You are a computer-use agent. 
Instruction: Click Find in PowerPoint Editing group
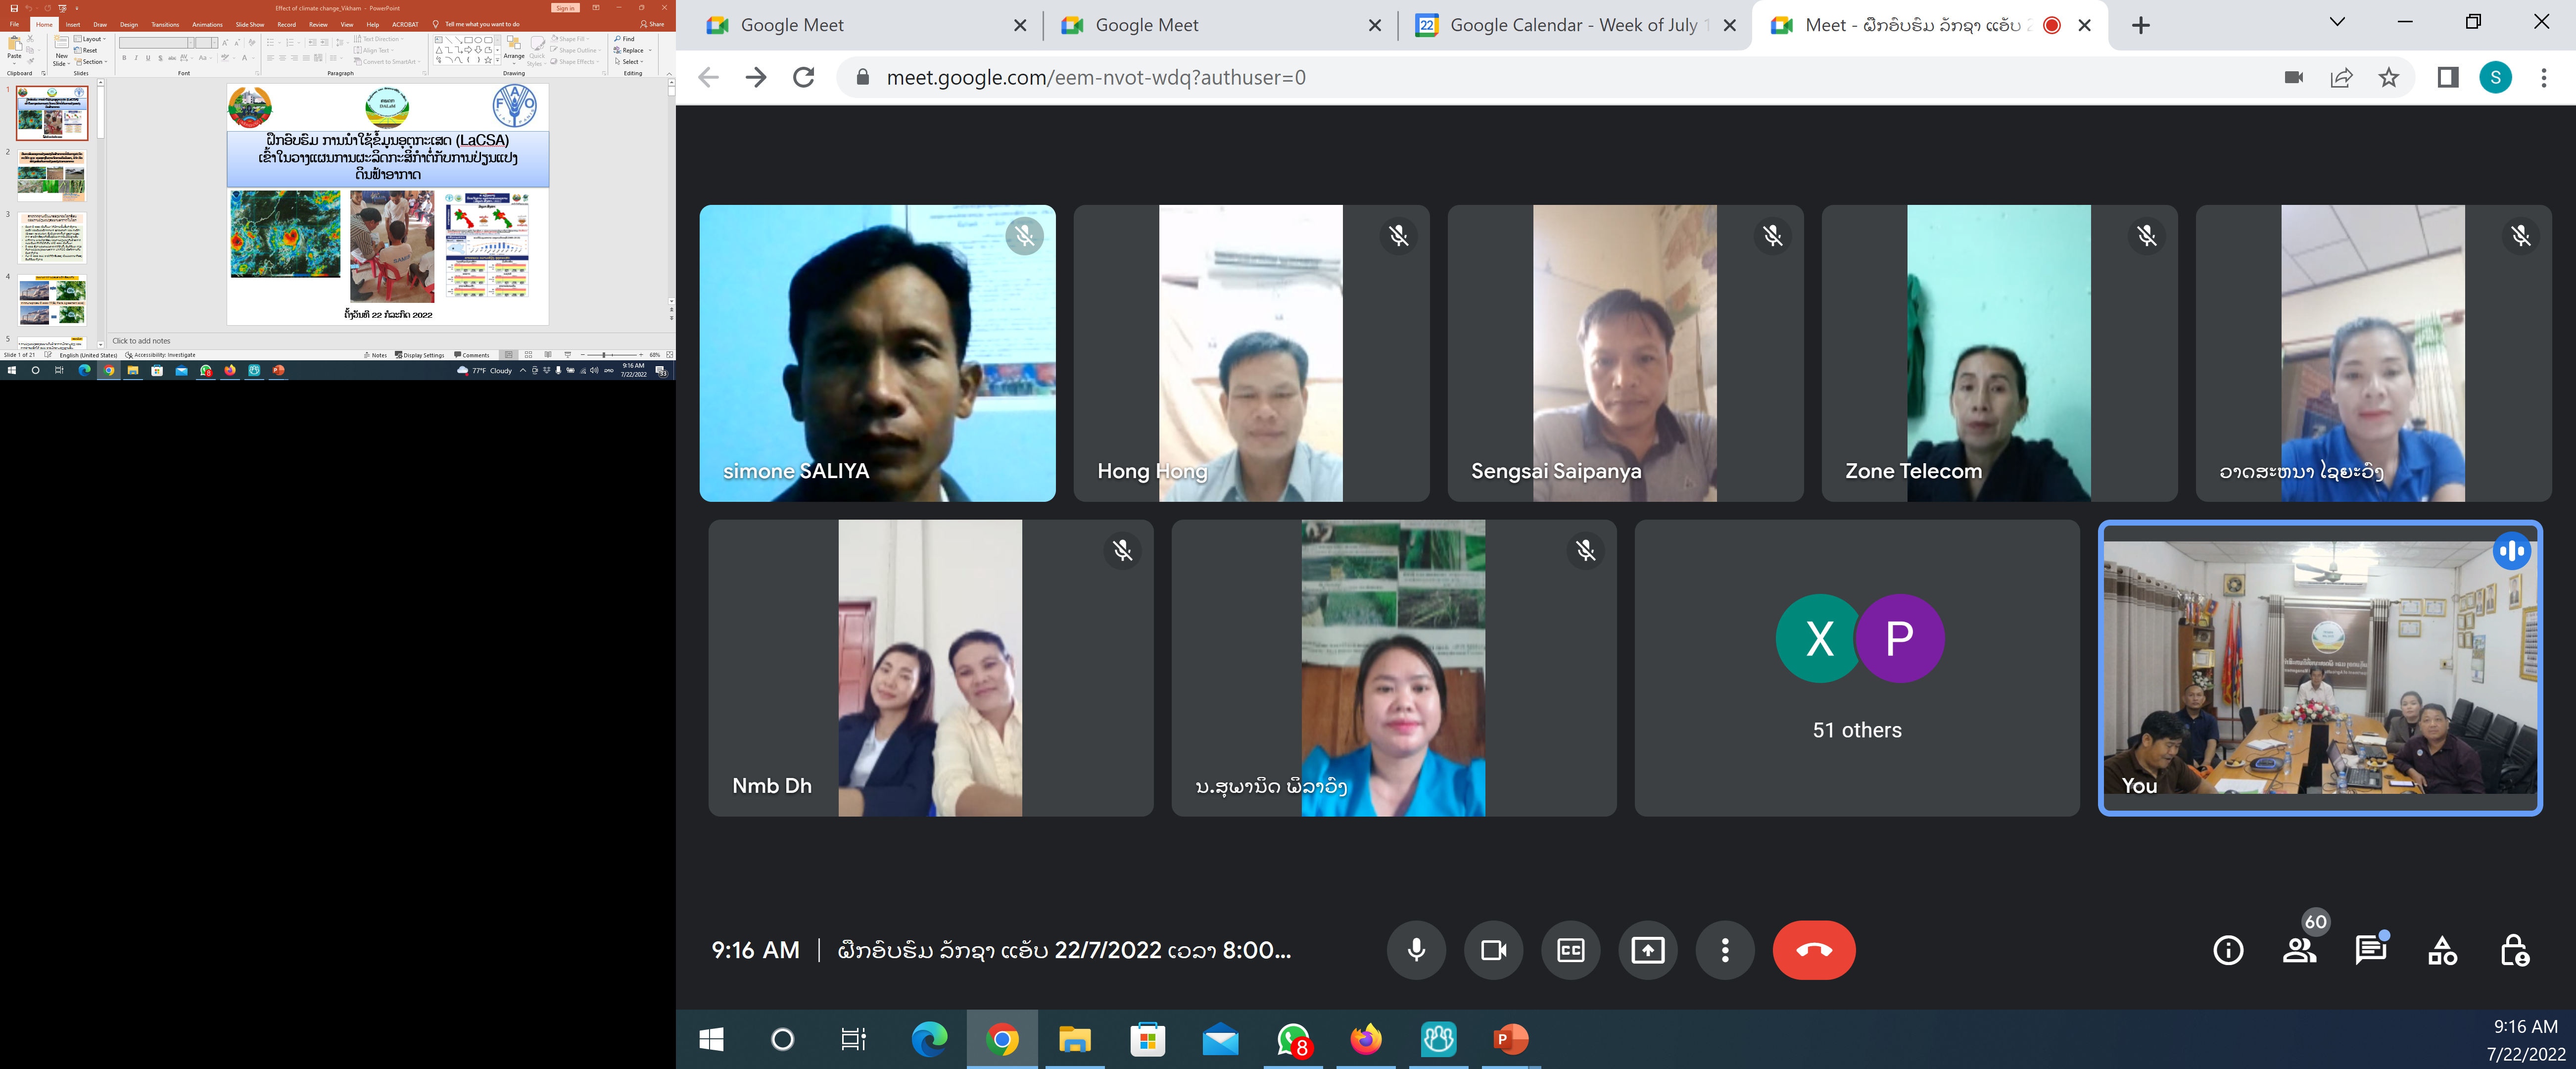624,39
